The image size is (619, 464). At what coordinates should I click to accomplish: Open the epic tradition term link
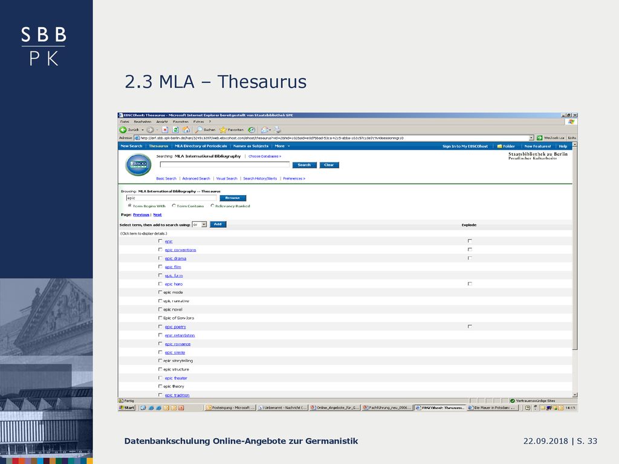[177, 395]
